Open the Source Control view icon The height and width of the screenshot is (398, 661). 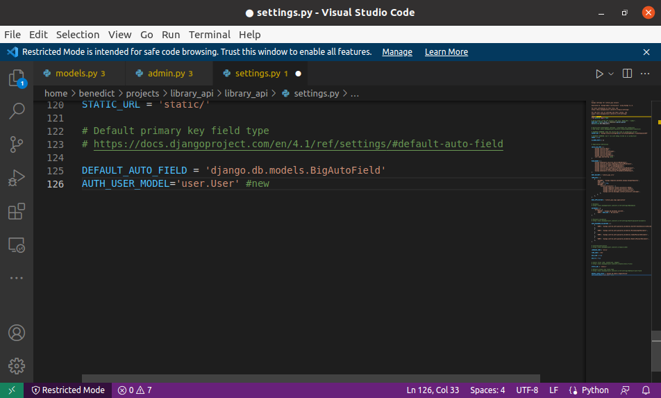17,144
